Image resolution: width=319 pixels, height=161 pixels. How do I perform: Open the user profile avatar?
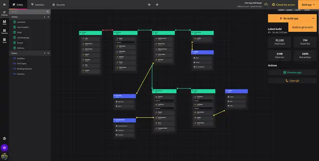4,157
